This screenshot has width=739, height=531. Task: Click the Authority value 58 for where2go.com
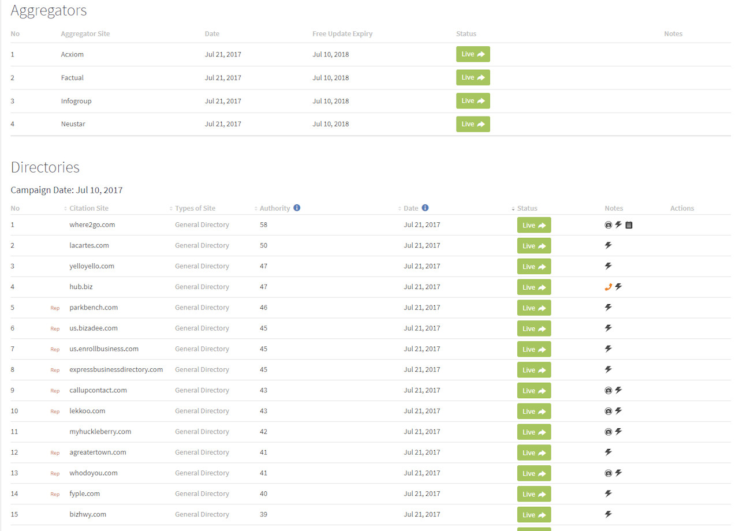coord(264,225)
